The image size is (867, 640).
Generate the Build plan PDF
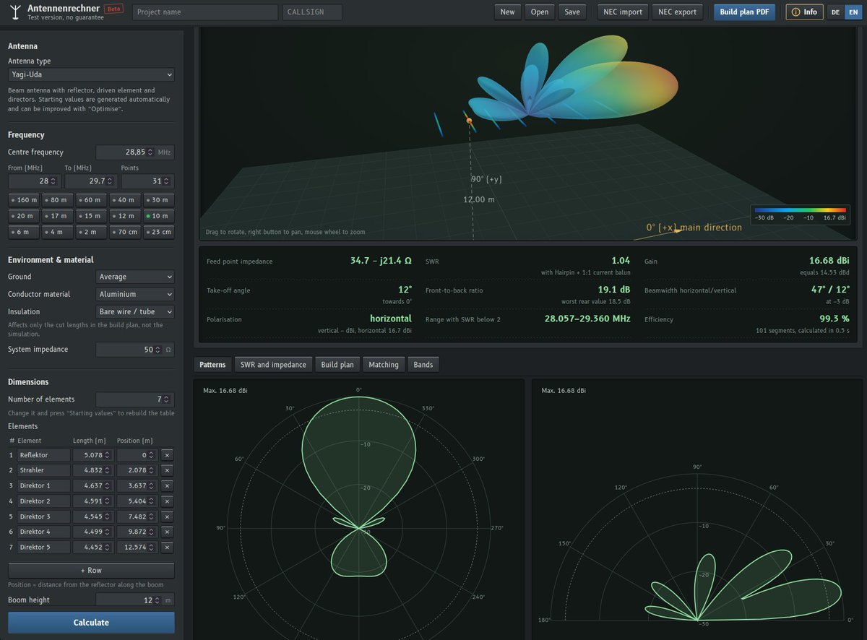coord(744,12)
